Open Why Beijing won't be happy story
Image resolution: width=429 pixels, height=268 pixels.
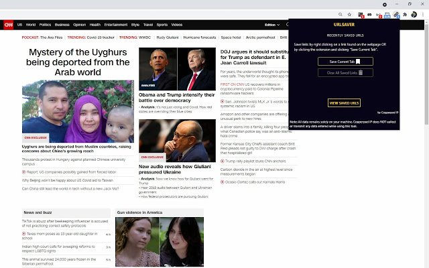67,180
